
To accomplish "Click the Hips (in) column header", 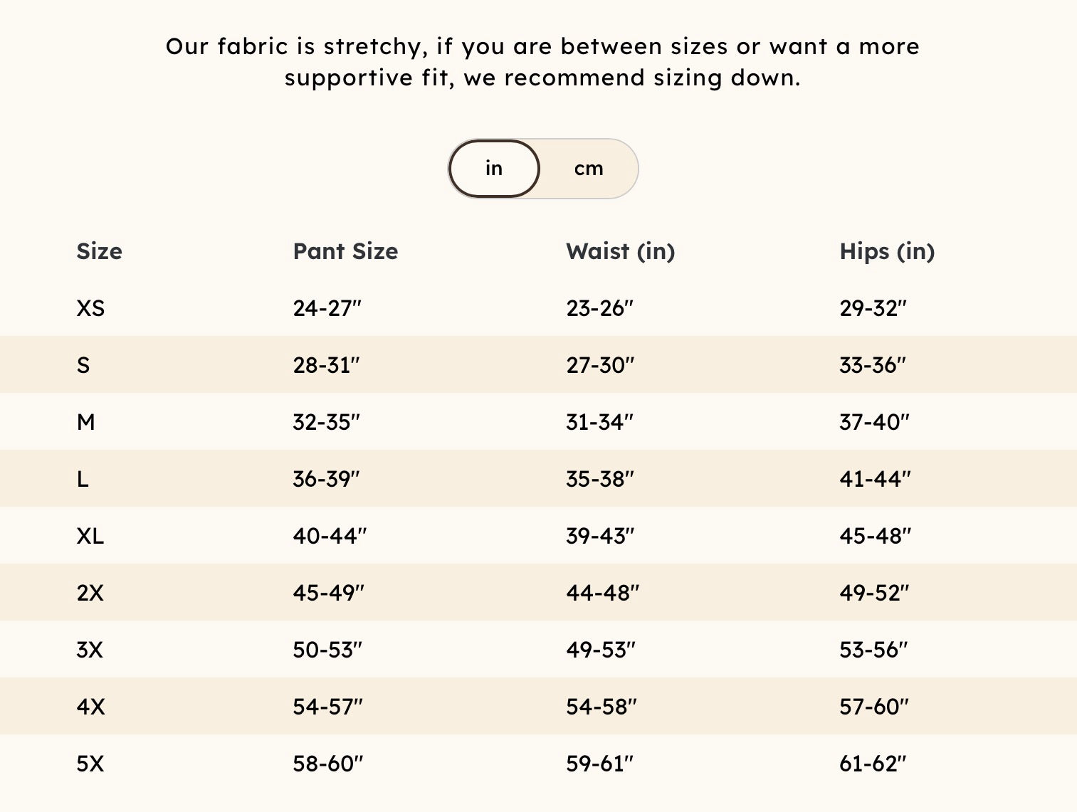I will pyautogui.click(x=887, y=251).
